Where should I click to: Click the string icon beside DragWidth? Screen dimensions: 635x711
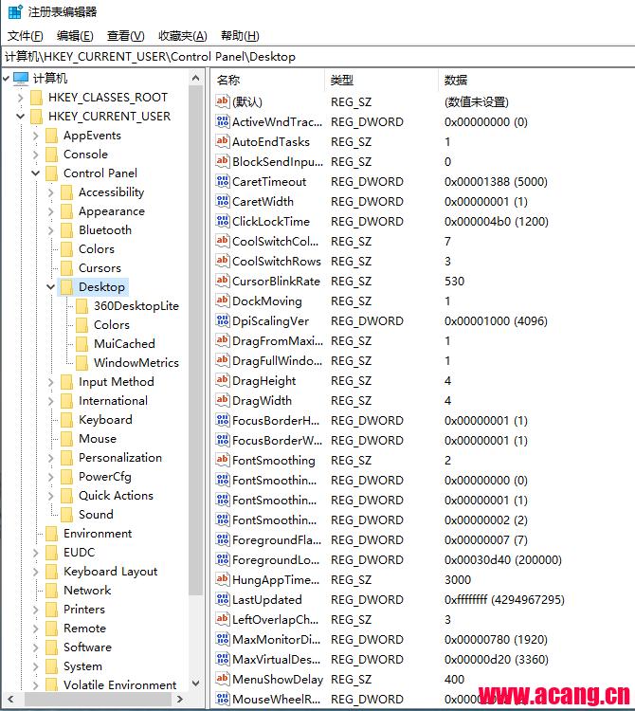pos(222,400)
